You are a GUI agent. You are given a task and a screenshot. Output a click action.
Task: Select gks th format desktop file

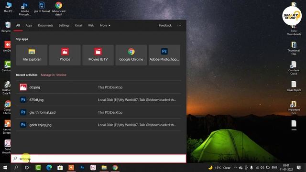(x=42, y=7)
